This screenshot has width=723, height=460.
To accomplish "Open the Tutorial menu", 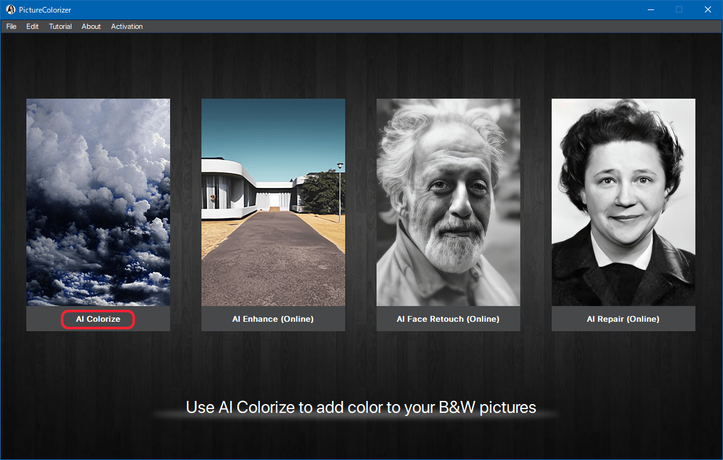I will (60, 26).
